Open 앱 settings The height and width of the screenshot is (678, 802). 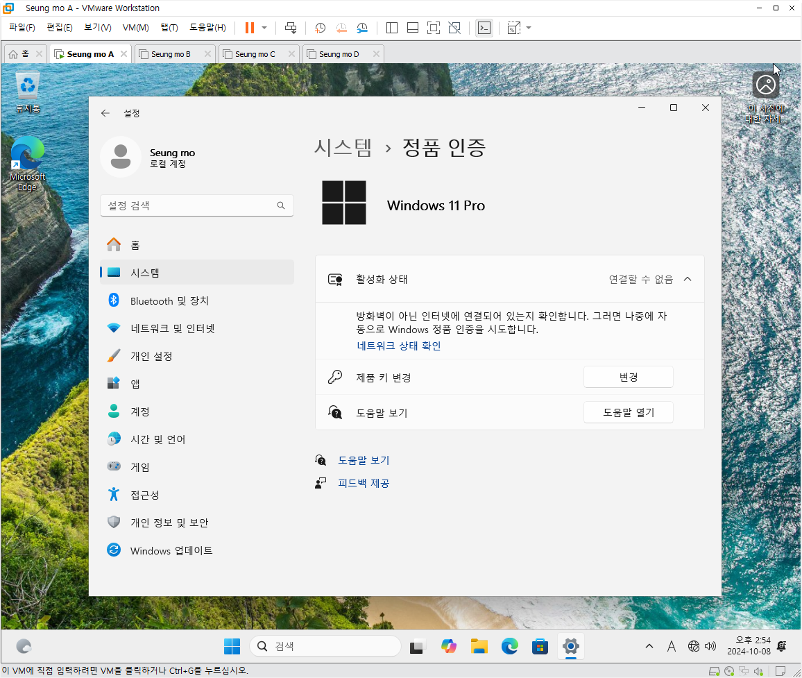coord(197,384)
